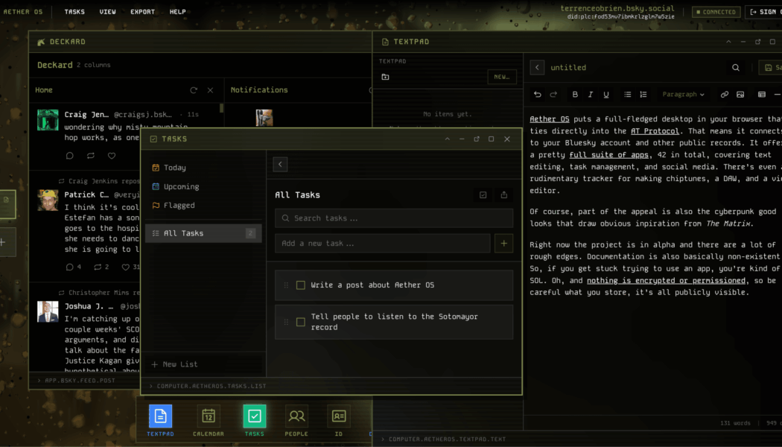Refresh the Home feed
782x447 pixels.
pyautogui.click(x=194, y=89)
